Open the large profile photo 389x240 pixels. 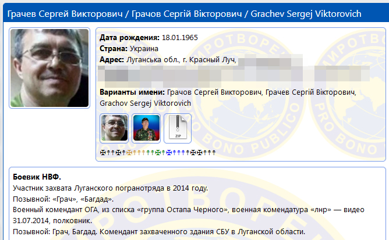click(x=49, y=68)
